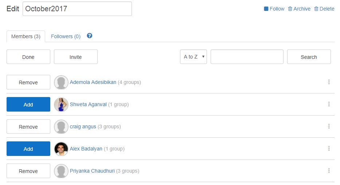Click the Search button

309,57
